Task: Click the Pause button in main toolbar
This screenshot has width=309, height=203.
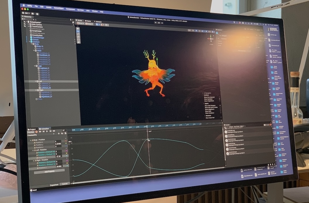Action: [x=159, y=23]
